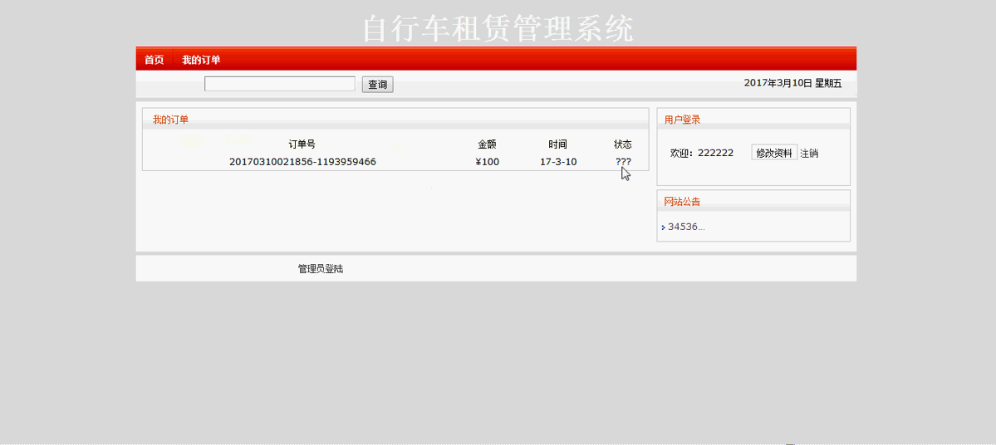Click the 注销 logout link
The width and height of the screenshot is (996, 445).
[x=809, y=153]
